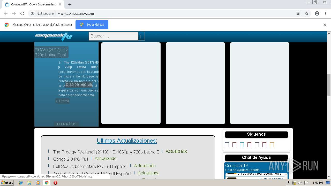Open Fell Seal Arbiters Mark PC entry
The image size is (331, 186).
[90, 166]
